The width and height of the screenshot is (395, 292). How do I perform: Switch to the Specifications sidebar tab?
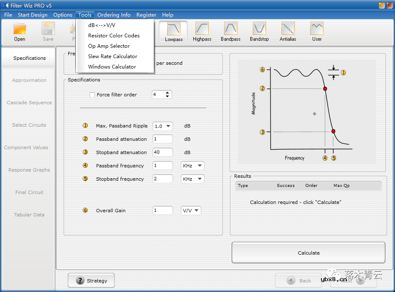[29, 58]
